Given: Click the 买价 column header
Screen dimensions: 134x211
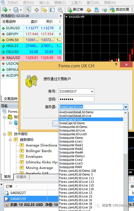Looking at the screenshot, I should (47, 22).
